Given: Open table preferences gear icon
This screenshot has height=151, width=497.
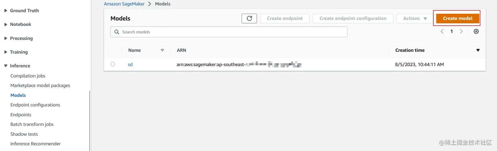Looking at the screenshot, I should click(x=476, y=31).
